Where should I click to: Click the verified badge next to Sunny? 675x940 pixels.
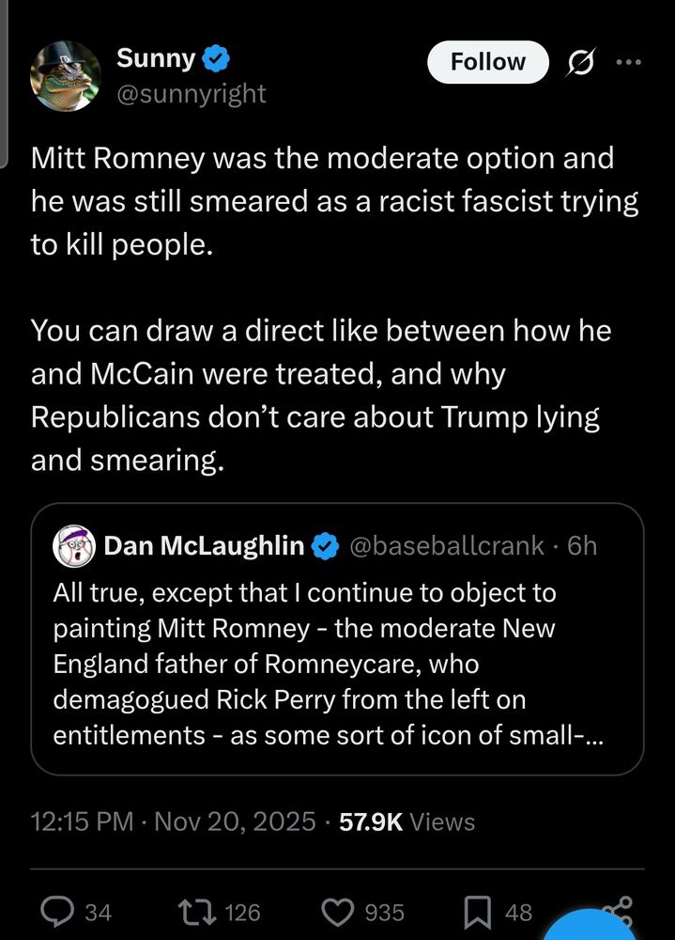(x=218, y=59)
